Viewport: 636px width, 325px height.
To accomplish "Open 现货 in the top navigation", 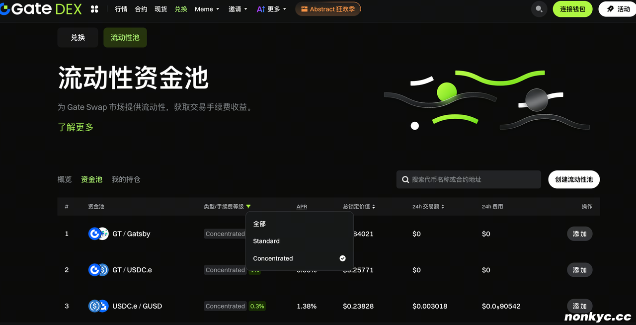I will coord(161,9).
